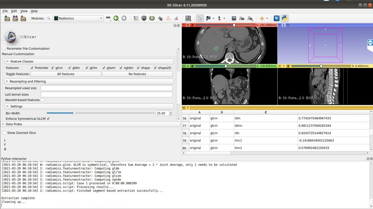Open the File menu
The width and height of the screenshot is (373, 209).
[5, 11]
